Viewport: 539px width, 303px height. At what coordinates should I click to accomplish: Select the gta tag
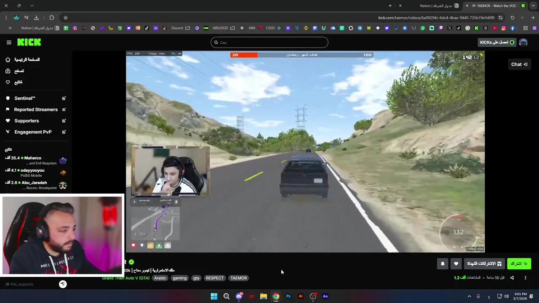(196, 278)
